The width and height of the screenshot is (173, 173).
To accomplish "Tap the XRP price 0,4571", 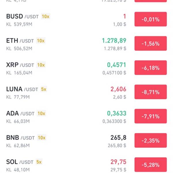I will (116, 65).
